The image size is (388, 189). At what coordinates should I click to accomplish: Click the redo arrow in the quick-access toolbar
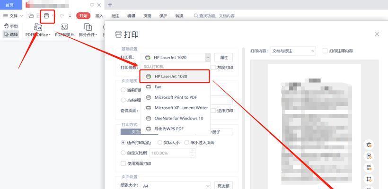tap(62, 16)
